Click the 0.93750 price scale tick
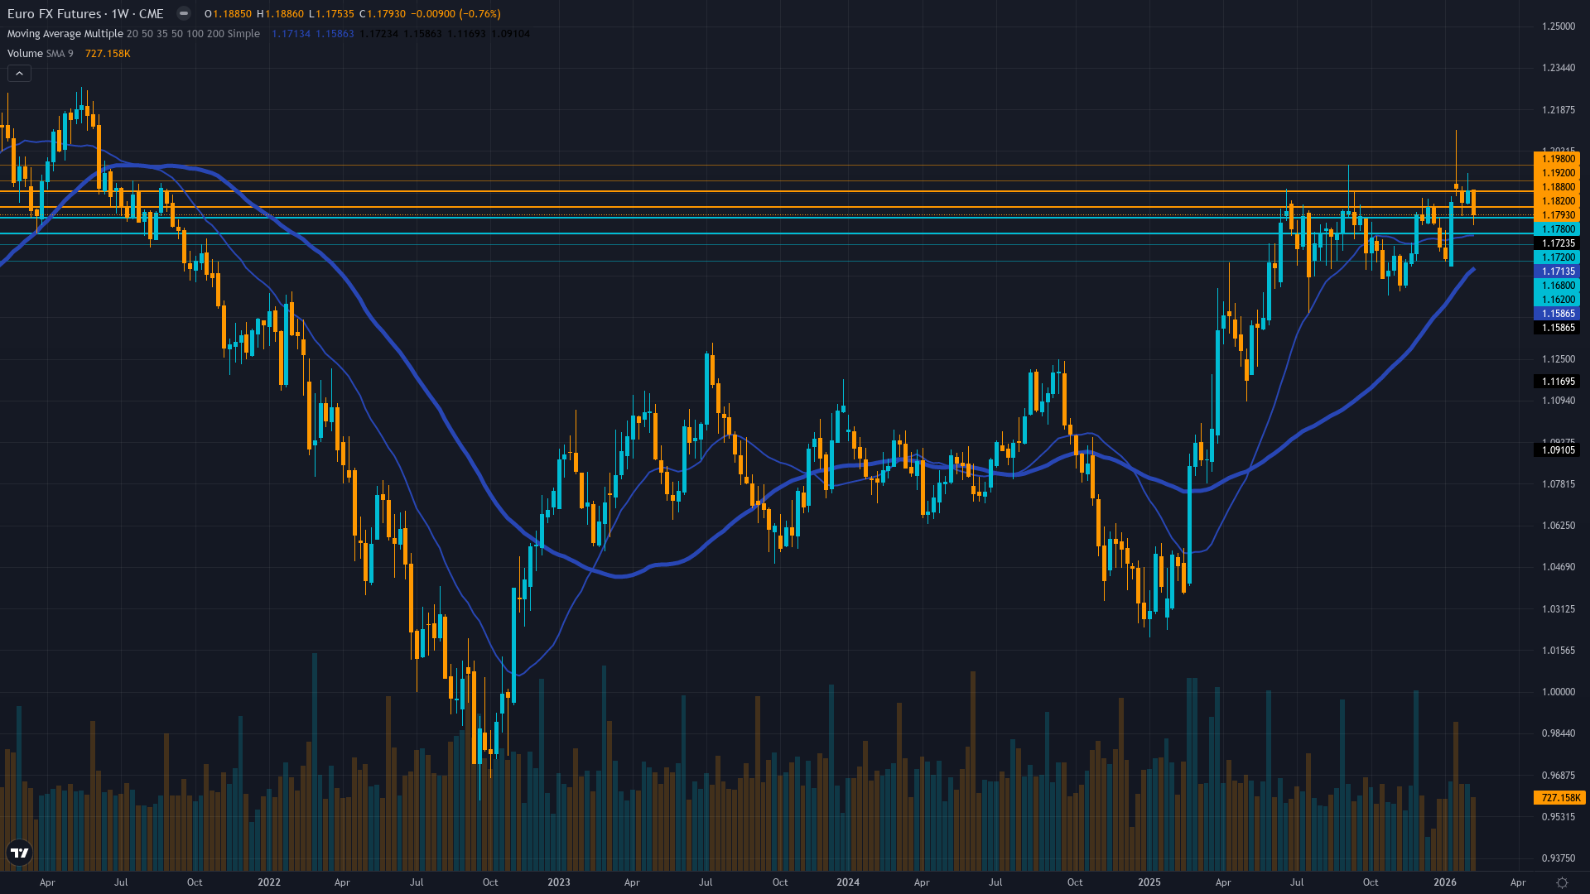Image resolution: width=1590 pixels, height=894 pixels. pyautogui.click(x=1558, y=858)
